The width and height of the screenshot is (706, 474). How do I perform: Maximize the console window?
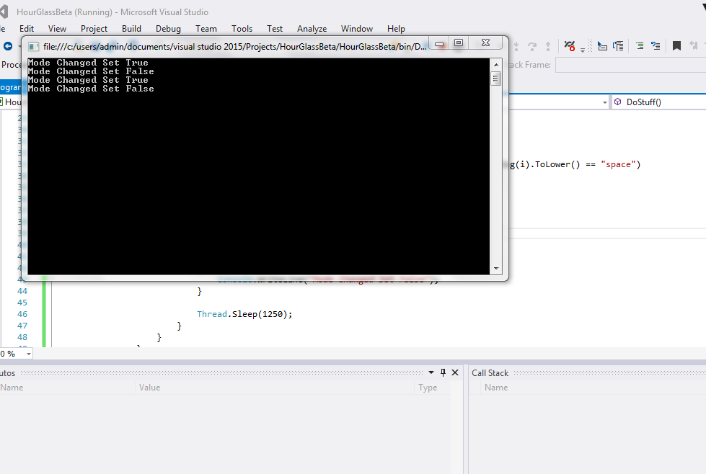click(x=459, y=43)
